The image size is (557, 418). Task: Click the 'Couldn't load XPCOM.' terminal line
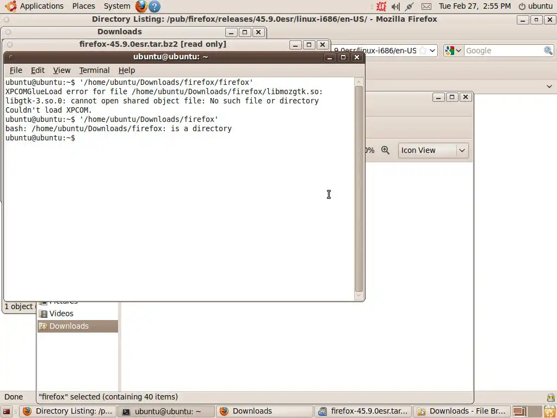[x=48, y=110]
